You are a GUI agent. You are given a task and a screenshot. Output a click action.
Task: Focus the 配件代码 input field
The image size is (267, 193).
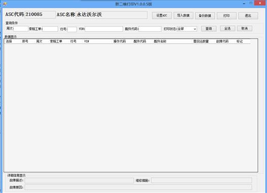(x=150, y=29)
